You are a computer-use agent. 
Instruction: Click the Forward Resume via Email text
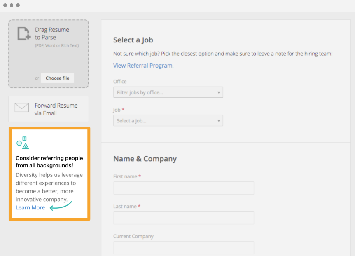[56, 109]
